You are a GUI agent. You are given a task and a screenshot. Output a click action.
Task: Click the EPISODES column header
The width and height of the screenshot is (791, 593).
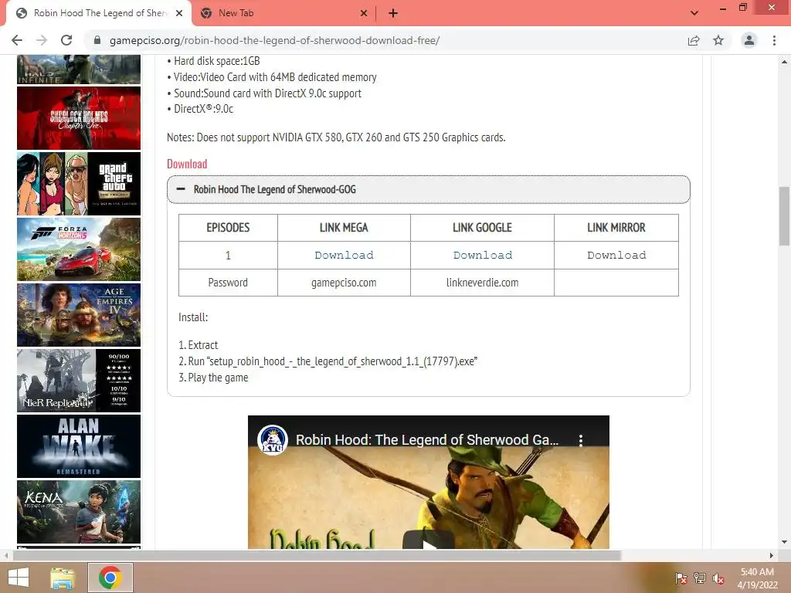point(228,228)
